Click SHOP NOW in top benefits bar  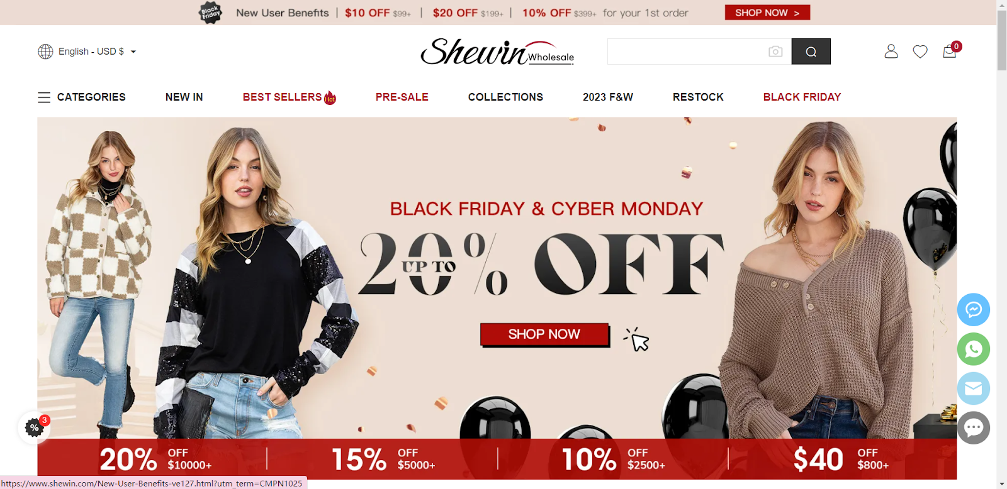[767, 13]
